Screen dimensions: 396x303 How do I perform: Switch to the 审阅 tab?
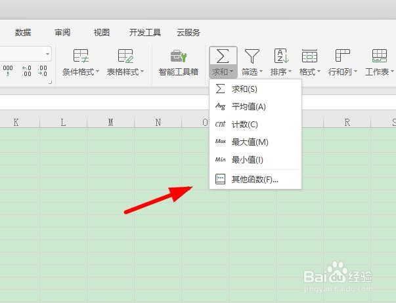(x=62, y=33)
